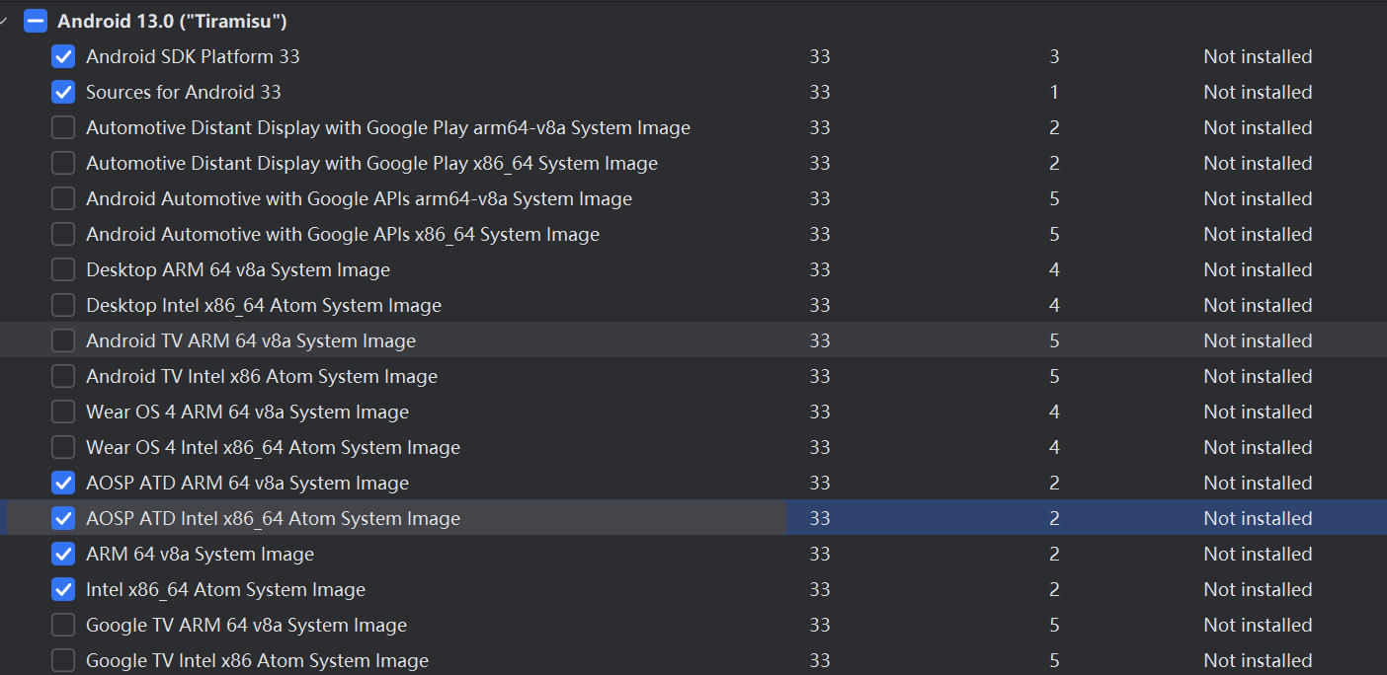Screen dimensions: 1387x675
Task: Uncheck ARM 64 v8a System Image checkbox
Action: coord(63,554)
